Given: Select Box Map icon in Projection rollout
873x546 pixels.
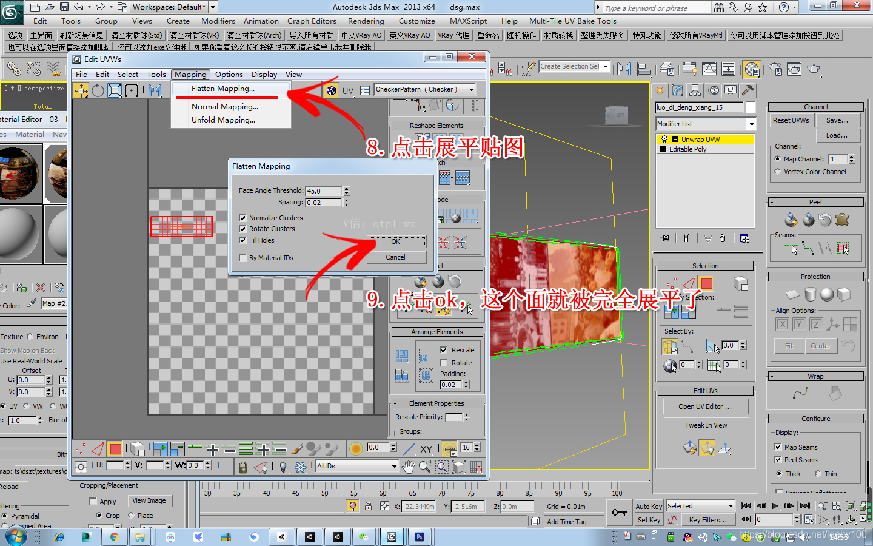Looking at the screenshot, I should (x=844, y=295).
